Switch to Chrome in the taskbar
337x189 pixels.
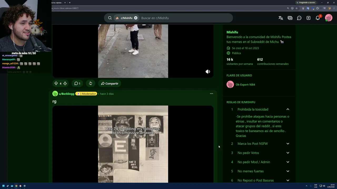[x=16, y=186]
